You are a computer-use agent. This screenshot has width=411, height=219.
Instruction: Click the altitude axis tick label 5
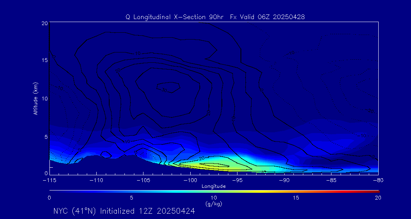[x=46, y=136]
